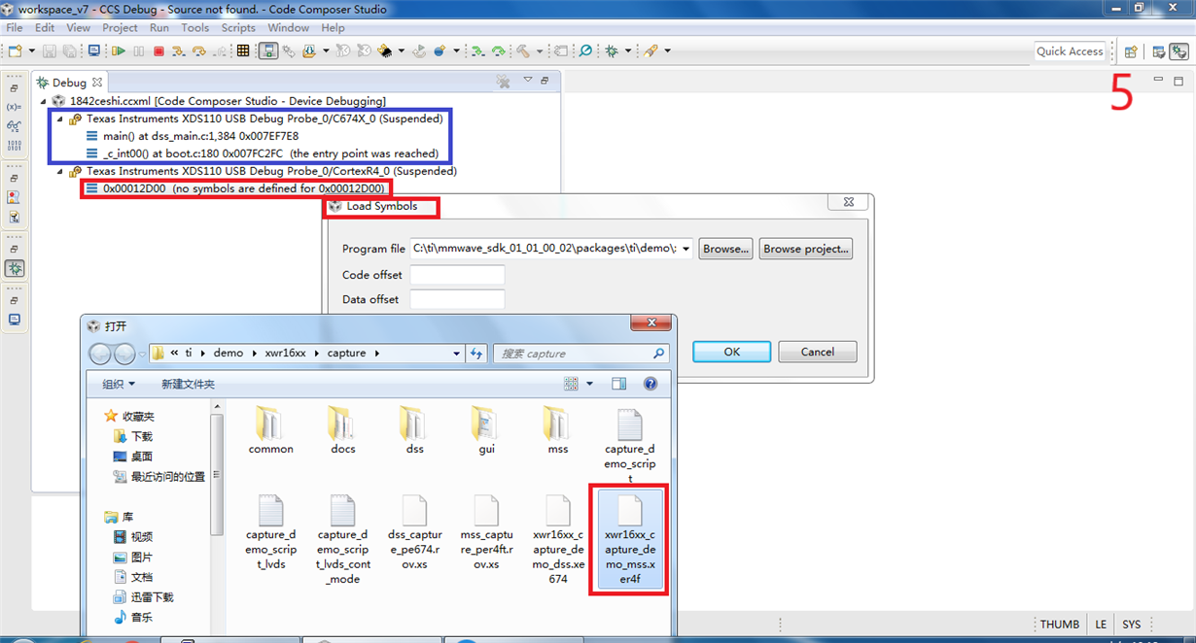Screen dimensions: 1196x643
Task: Select the 0x00012D00 no symbols stack frame
Action: [x=236, y=188]
